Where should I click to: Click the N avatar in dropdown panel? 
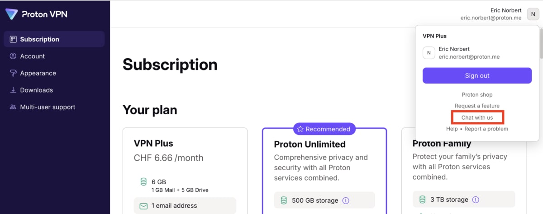tap(429, 53)
